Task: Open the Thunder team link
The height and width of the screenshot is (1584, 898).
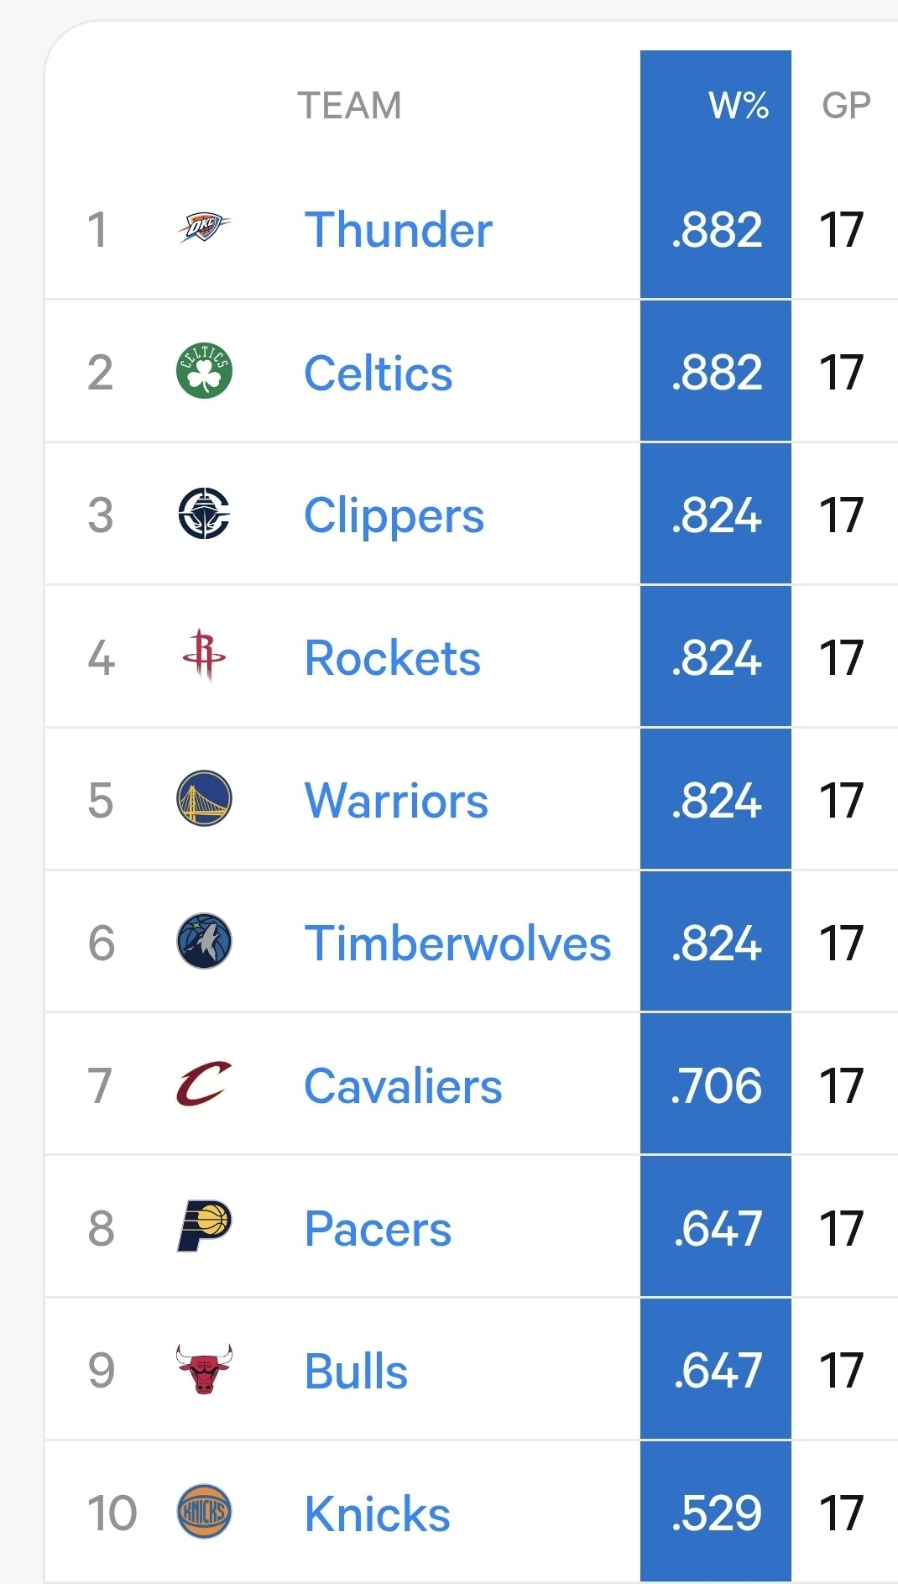Action: [398, 230]
